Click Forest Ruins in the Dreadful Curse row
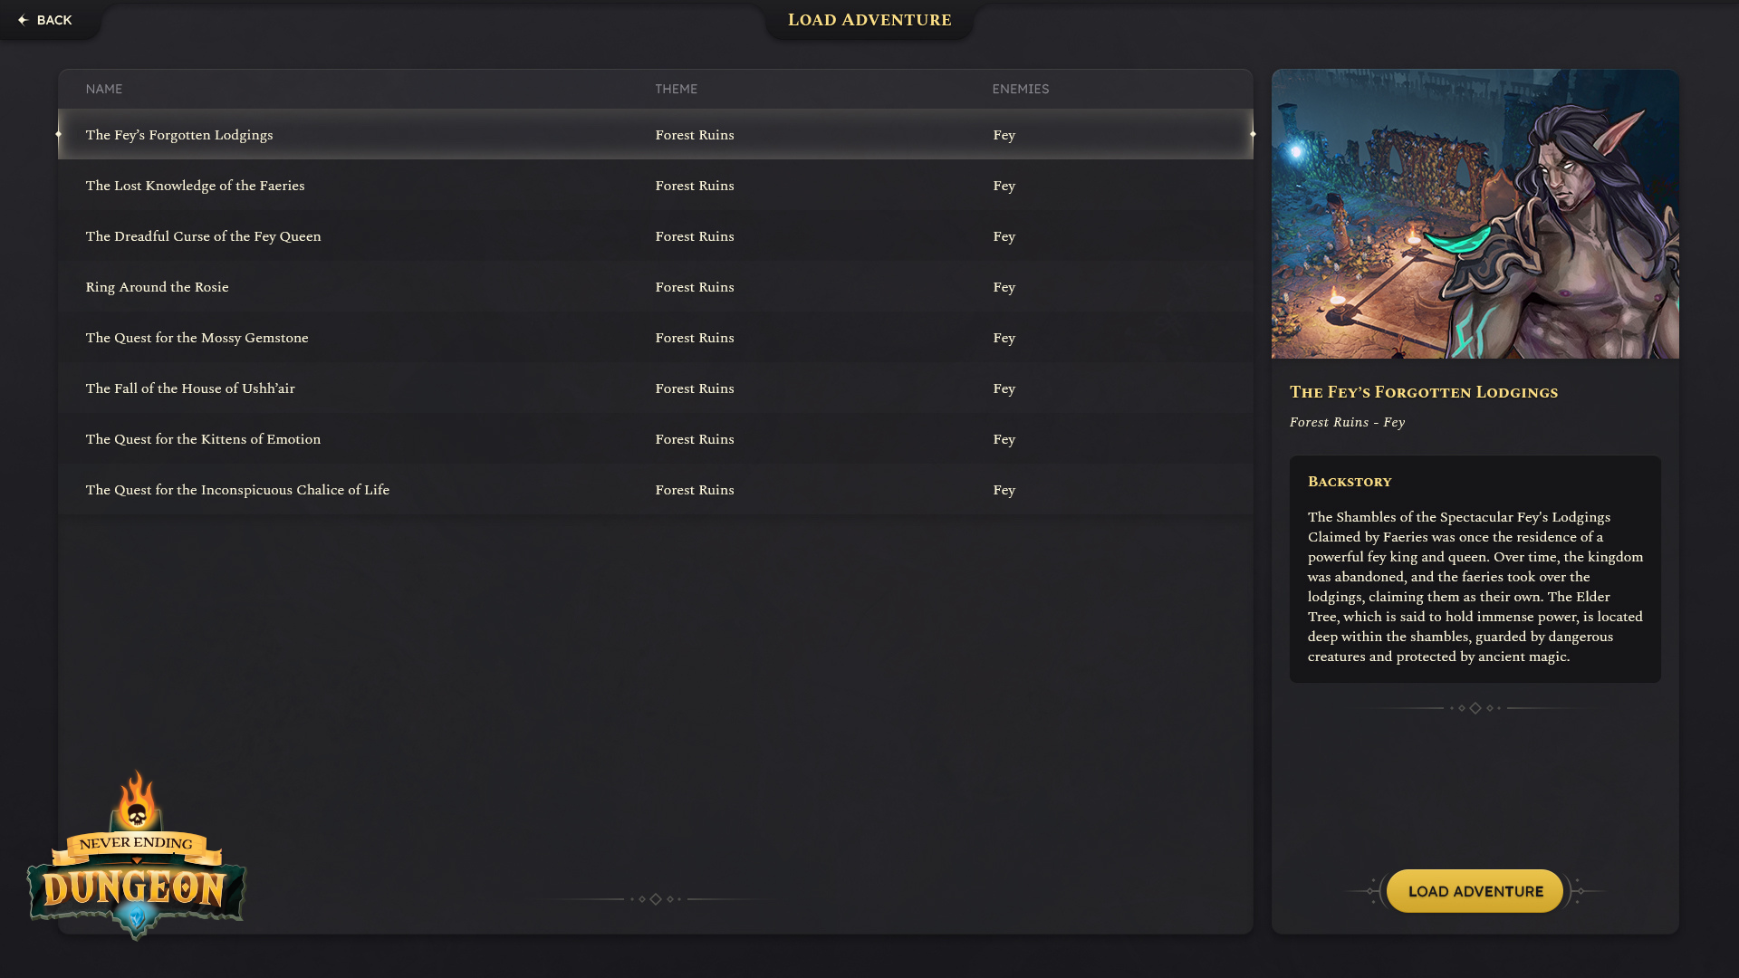The height and width of the screenshot is (978, 1739). 695,236
